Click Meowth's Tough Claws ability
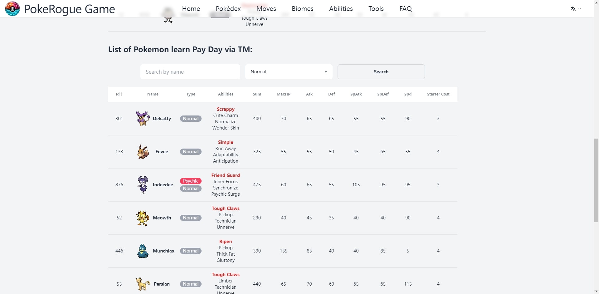The image size is (599, 294). pos(226,208)
